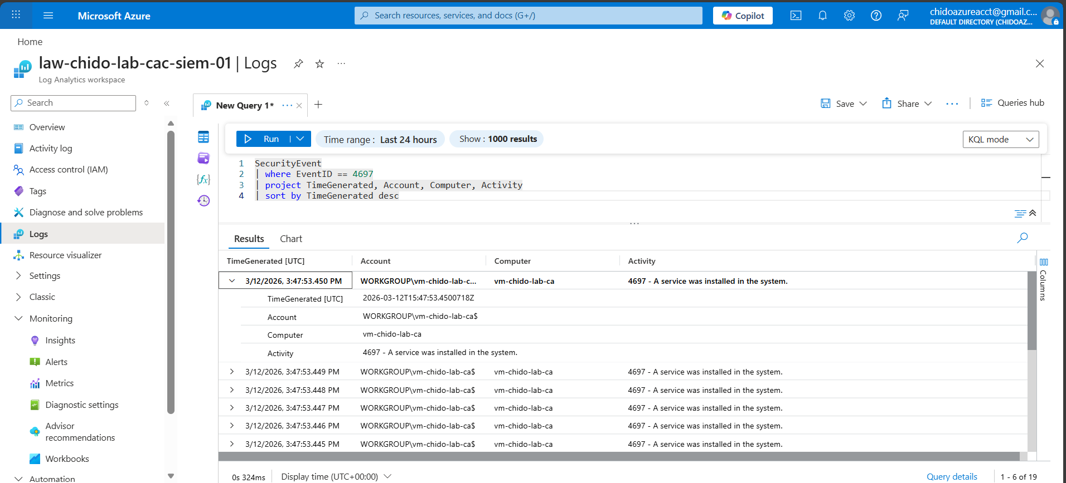Open the Query details link

tap(951, 476)
